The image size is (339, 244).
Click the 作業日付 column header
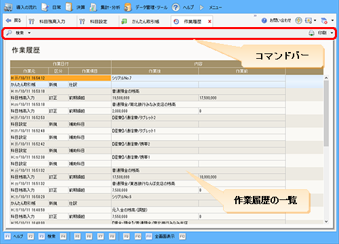60,64
